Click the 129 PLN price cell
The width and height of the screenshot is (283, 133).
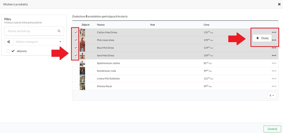click(x=208, y=48)
